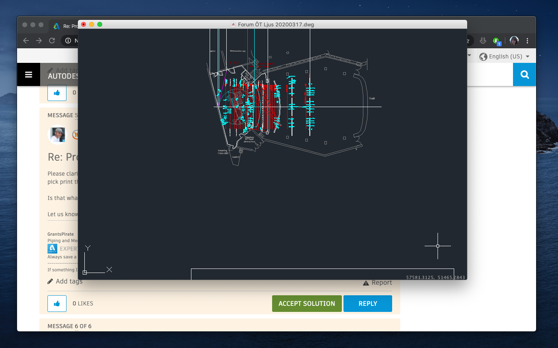
Task: Click the Report link with warning triangle
Action: [378, 283]
